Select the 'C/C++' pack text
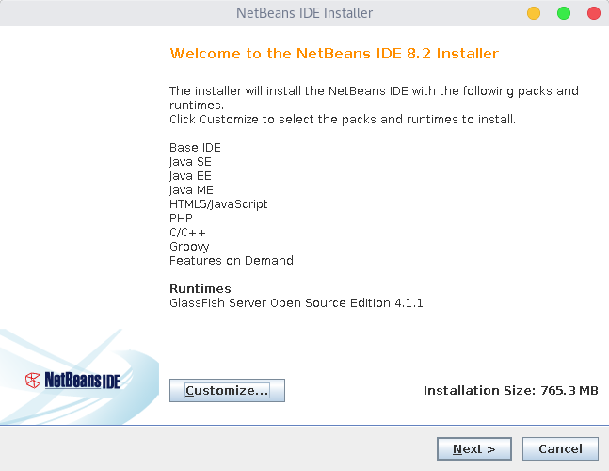This screenshot has width=609, height=471. (187, 233)
